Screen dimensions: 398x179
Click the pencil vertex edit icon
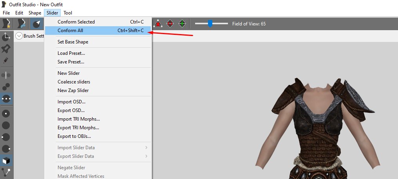pyautogui.click(x=6, y=60)
